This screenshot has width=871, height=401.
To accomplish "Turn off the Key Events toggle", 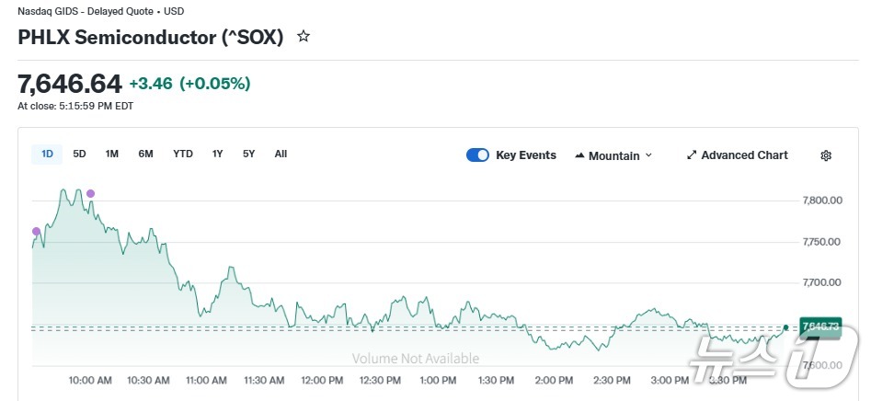I will [x=477, y=155].
